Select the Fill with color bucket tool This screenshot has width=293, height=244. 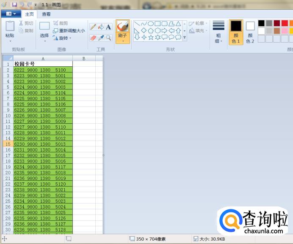[101, 27]
